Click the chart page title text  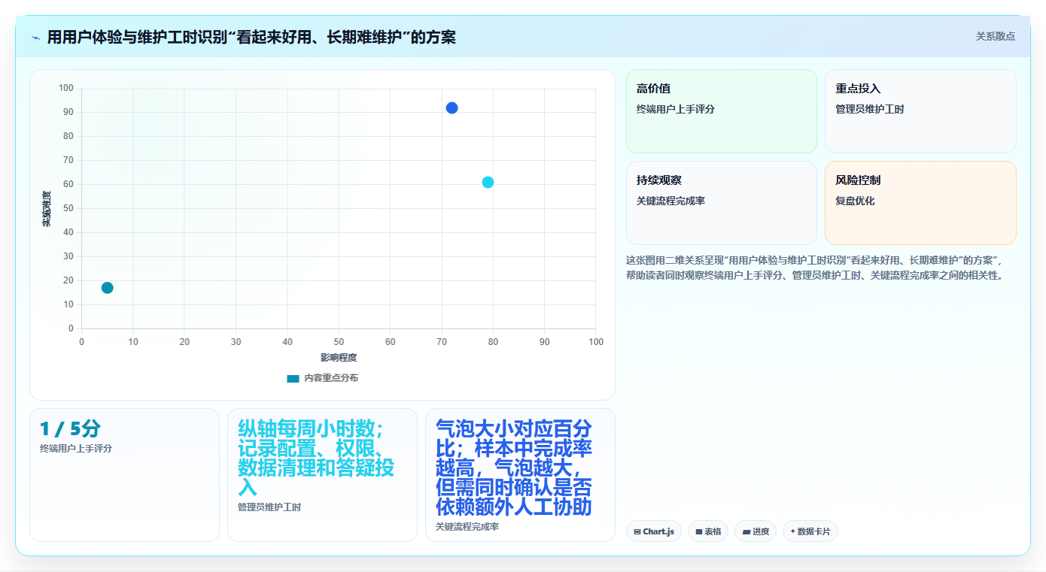[x=251, y=37]
